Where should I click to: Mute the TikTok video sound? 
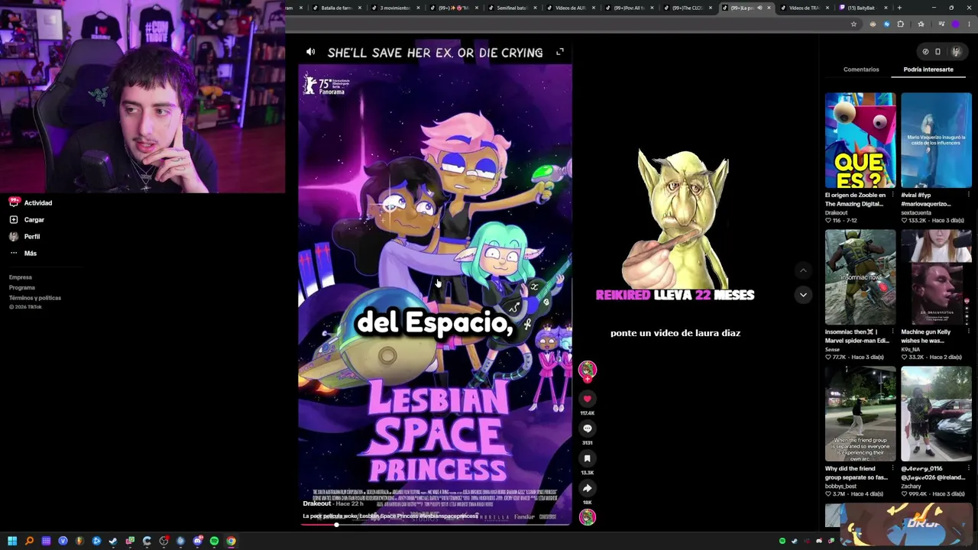click(310, 52)
